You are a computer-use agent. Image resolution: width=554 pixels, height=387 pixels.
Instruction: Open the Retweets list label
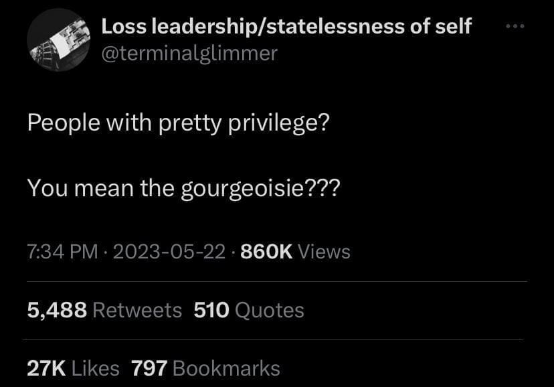pos(136,309)
